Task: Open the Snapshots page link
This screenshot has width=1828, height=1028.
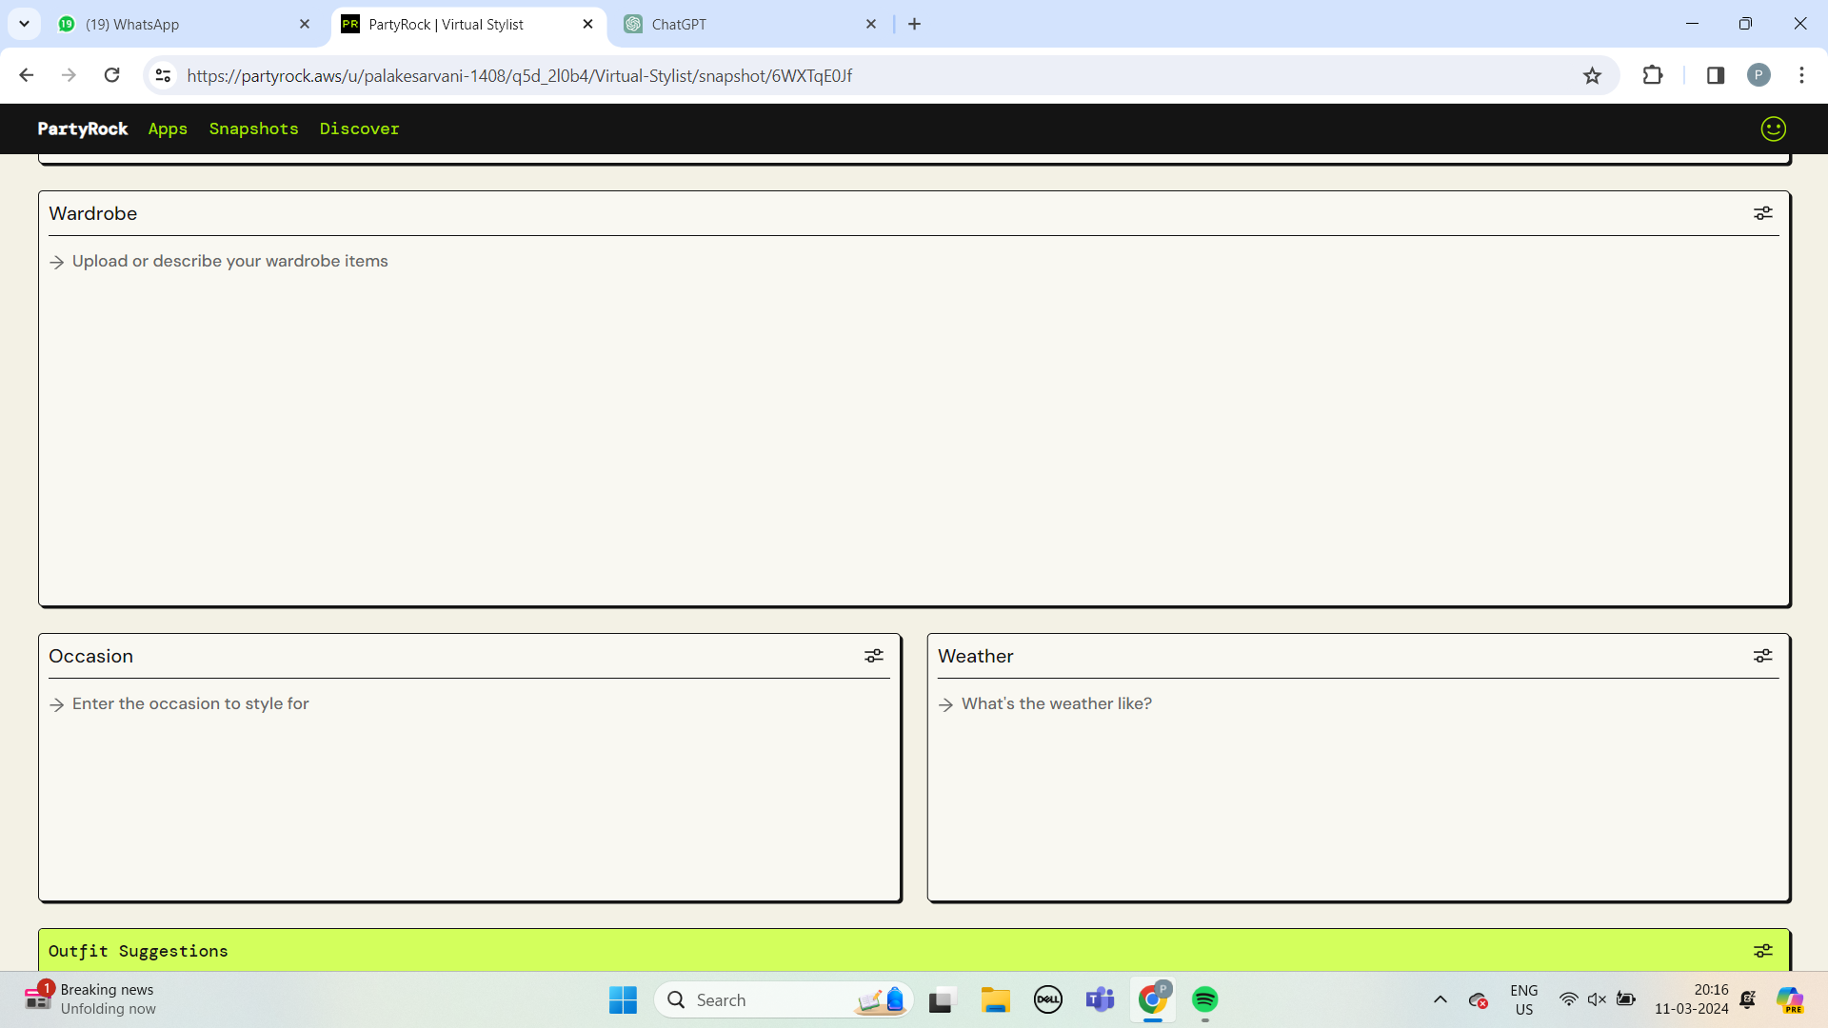Action: [x=253, y=128]
